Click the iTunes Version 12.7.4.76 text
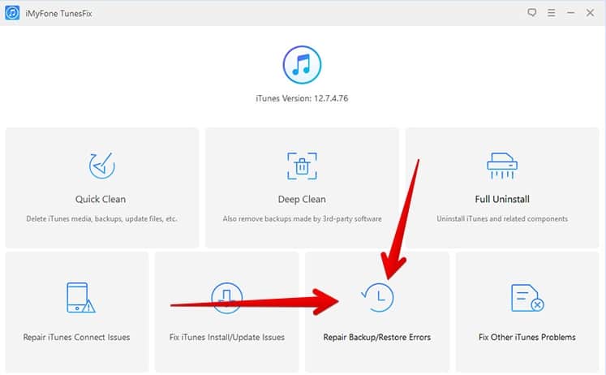Image resolution: width=606 pixels, height=375 pixels. click(302, 98)
